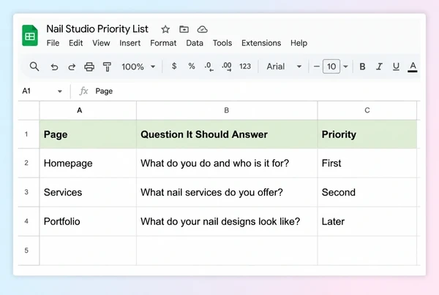439x295 pixels.
Task: Select column C header
Action: pyautogui.click(x=367, y=110)
